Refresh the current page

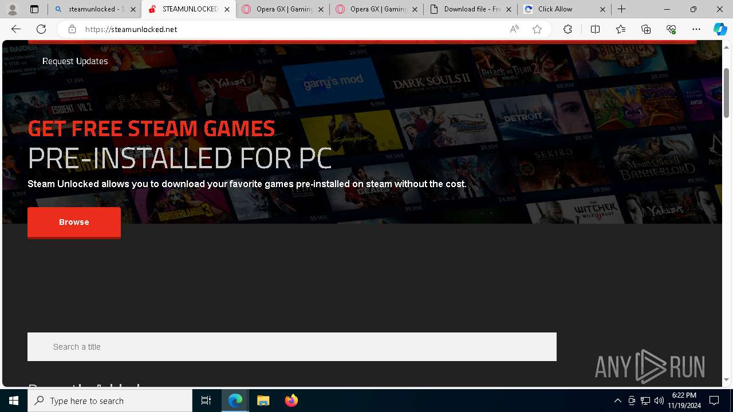click(41, 29)
